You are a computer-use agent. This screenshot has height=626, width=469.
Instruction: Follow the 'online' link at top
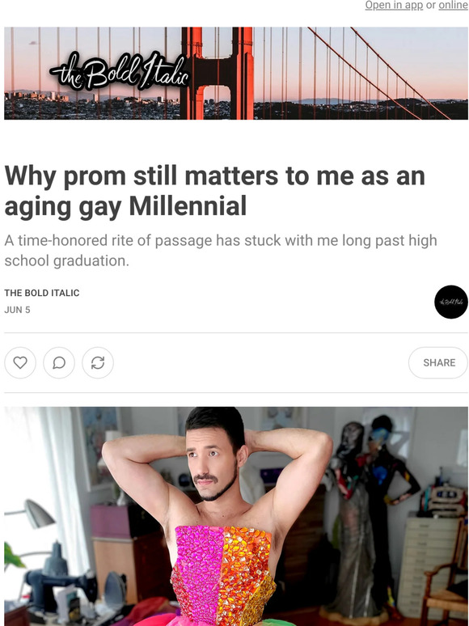pyautogui.click(x=454, y=5)
